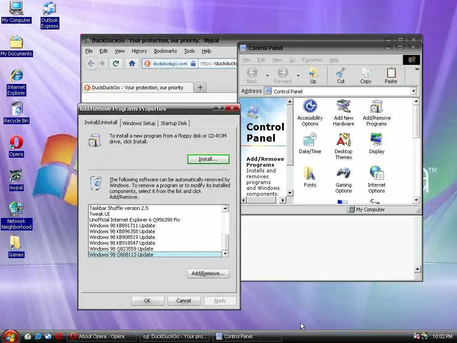The height and width of the screenshot is (343, 457).
Task: Click Forward button in Control Panel toolbar
Action: (x=283, y=75)
